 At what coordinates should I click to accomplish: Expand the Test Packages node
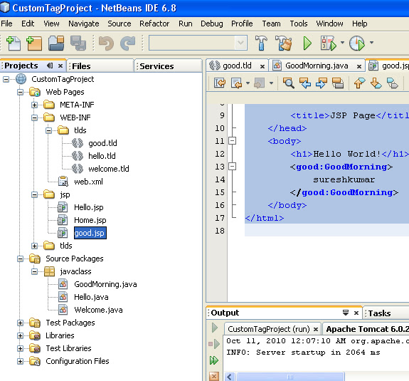pos(20,323)
